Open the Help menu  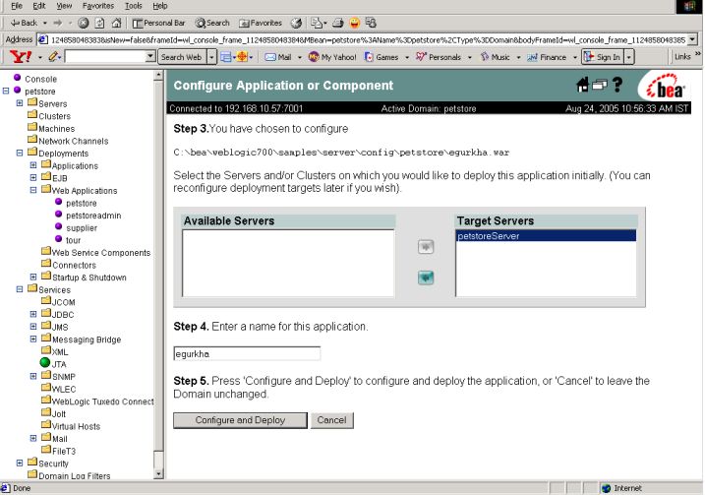click(160, 6)
